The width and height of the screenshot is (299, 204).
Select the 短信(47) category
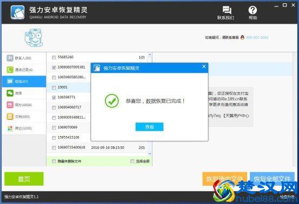tap(24, 81)
